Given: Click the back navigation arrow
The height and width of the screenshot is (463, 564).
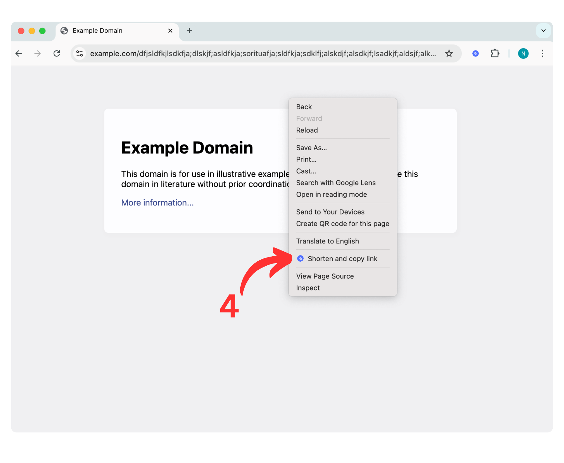Looking at the screenshot, I should tap(19, 53).
